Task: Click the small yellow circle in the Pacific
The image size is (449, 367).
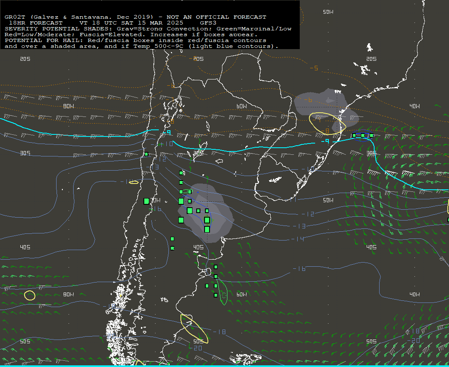Action: (30, 295)
